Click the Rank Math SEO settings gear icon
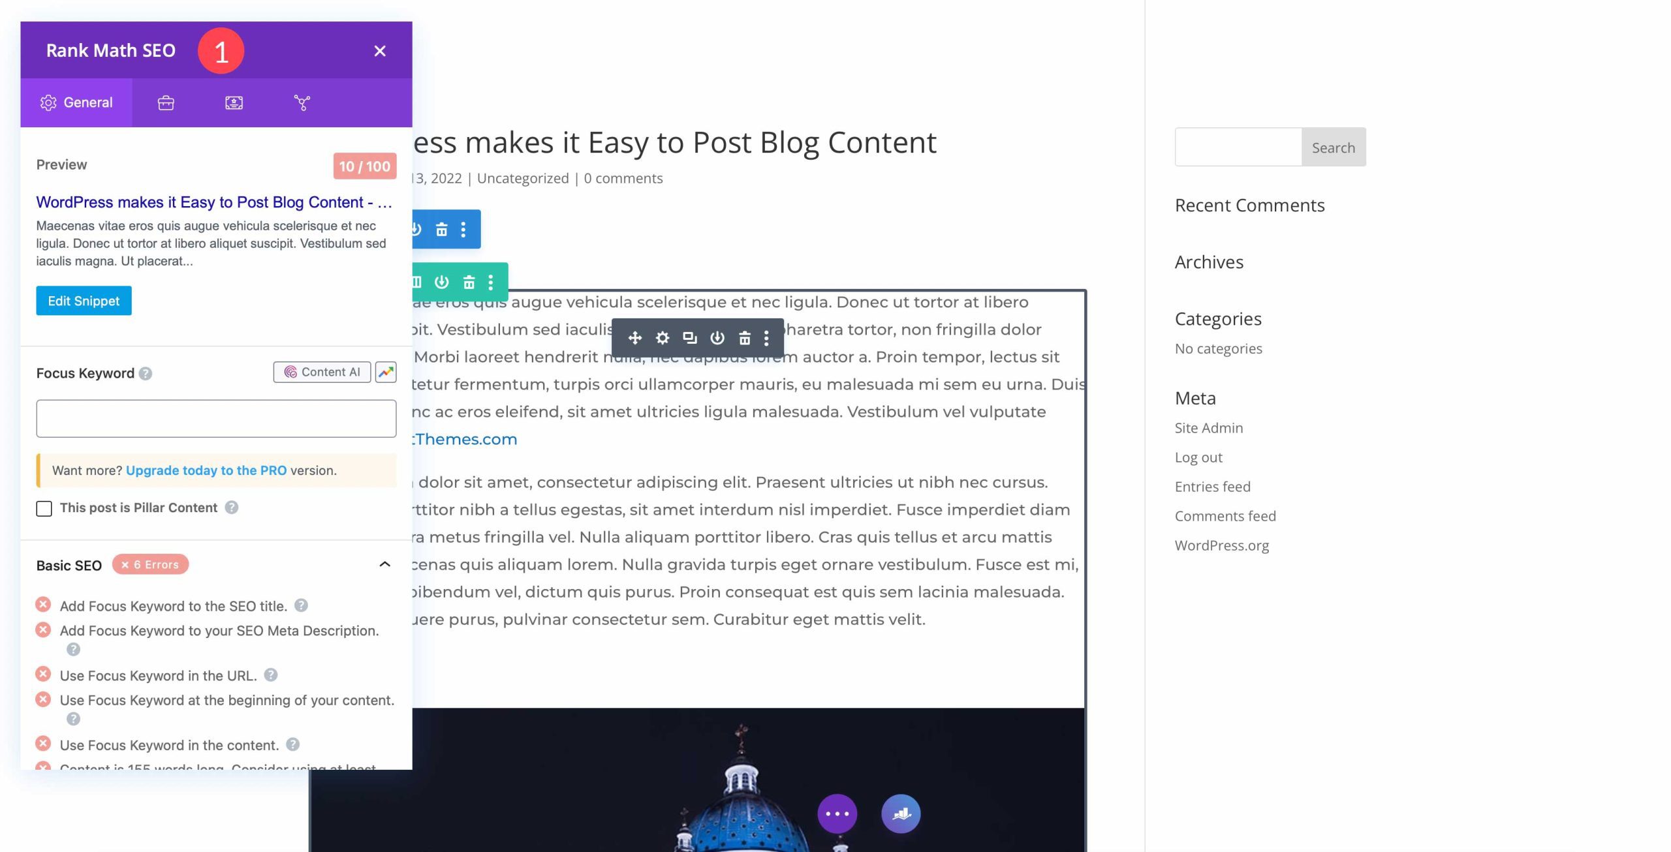1671x852 pixels. point(48,102)
